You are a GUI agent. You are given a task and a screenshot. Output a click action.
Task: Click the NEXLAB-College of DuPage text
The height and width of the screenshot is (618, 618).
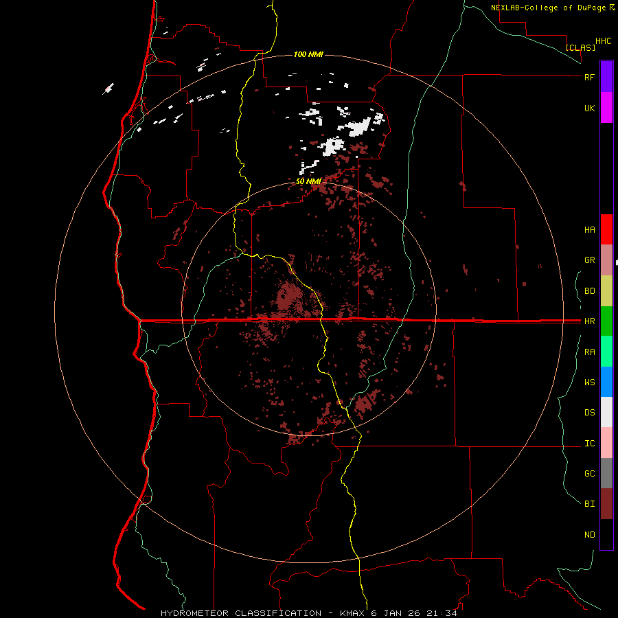pos(549,8)
